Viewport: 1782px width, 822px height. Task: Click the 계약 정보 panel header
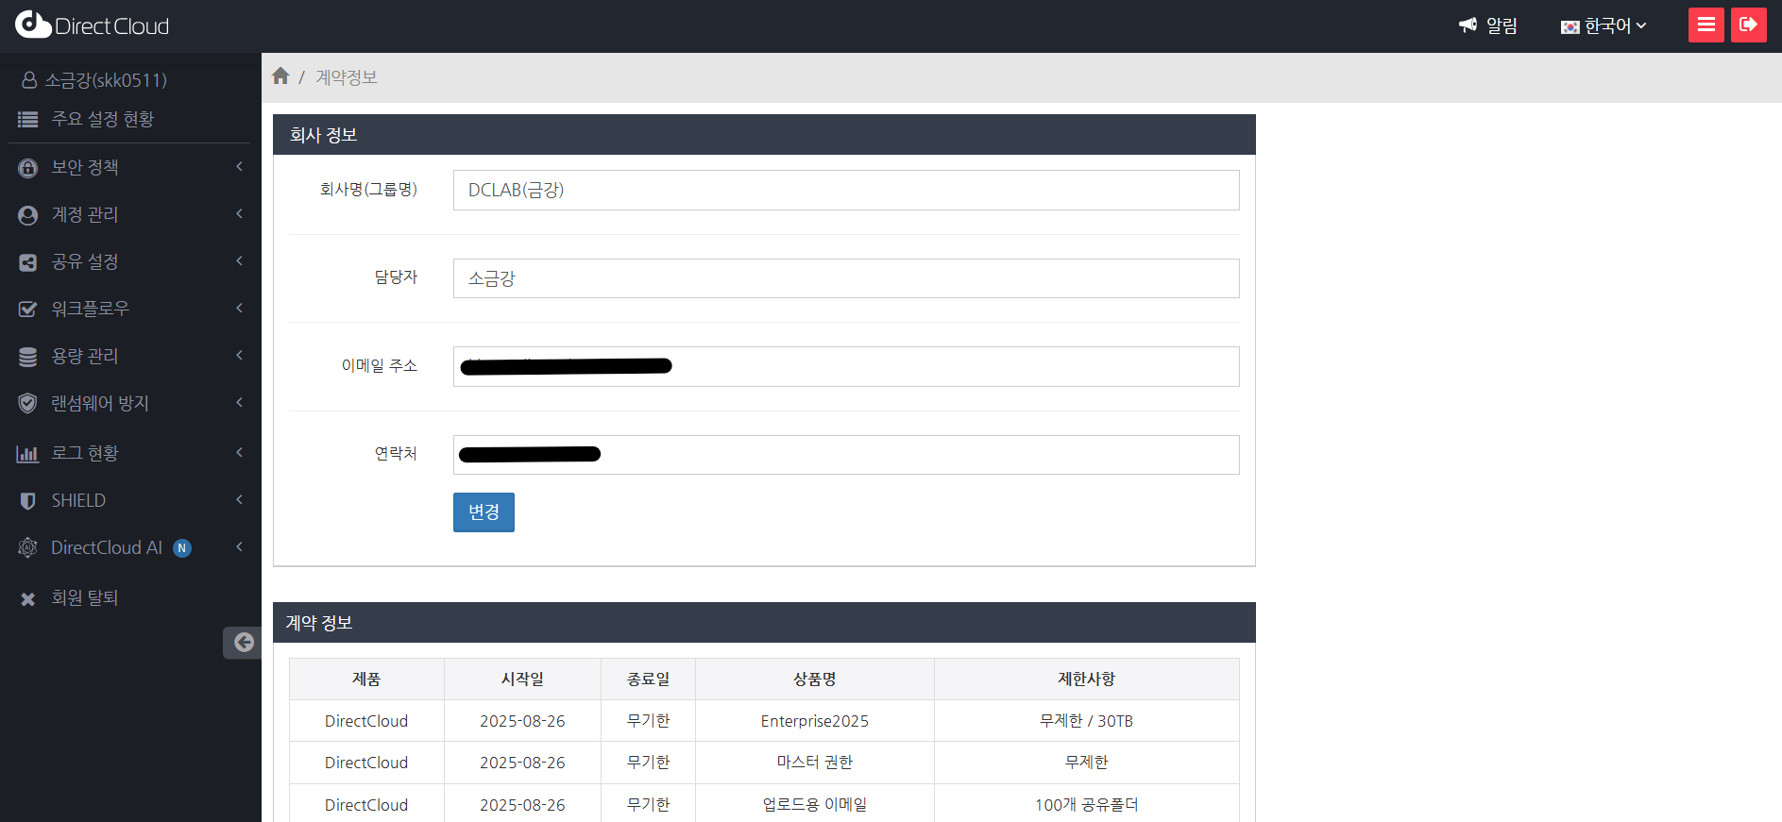[764, 623]
